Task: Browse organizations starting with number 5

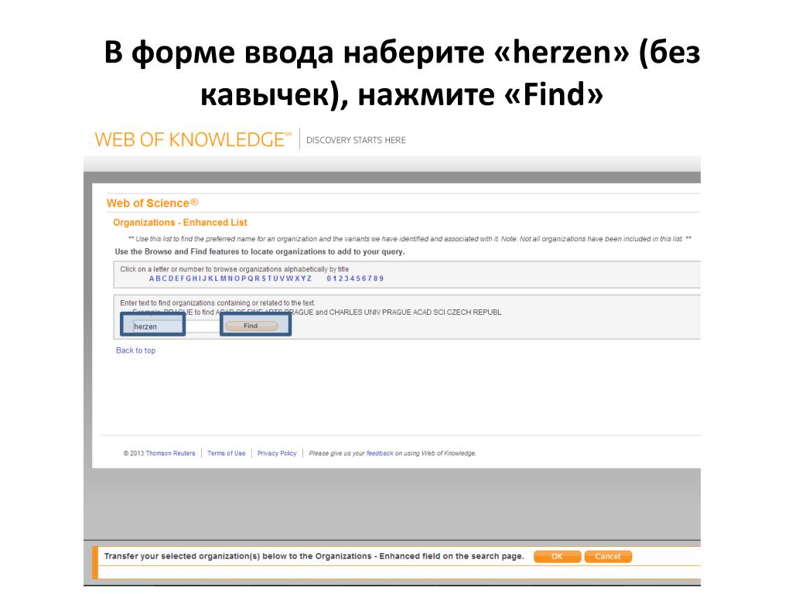Action: tap(358, 278)
